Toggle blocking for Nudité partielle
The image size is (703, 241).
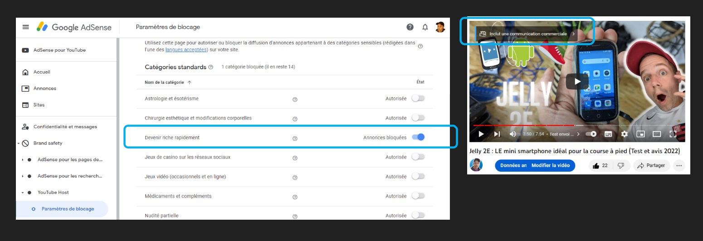pyautogui.click(x=418, y=215)
